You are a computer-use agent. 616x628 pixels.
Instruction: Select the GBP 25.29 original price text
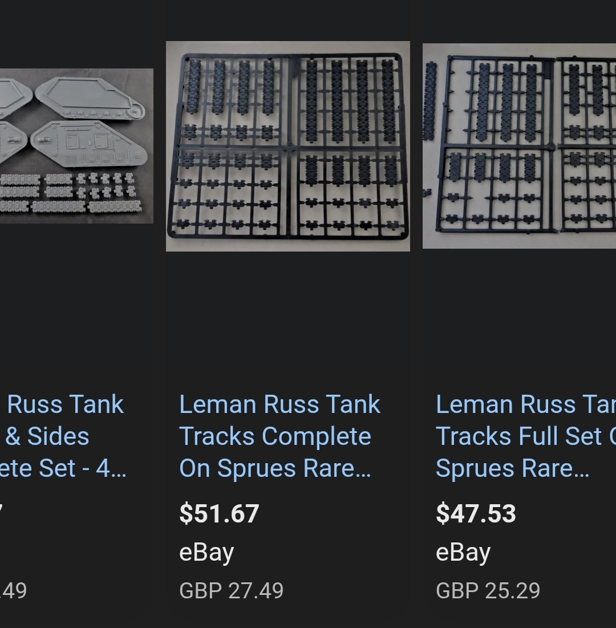[488, 590]
